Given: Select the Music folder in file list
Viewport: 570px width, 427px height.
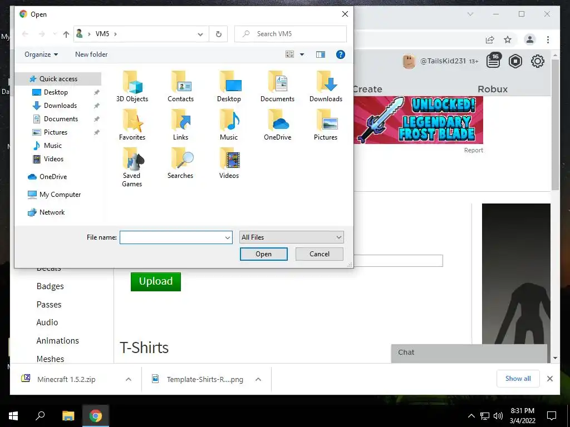Looking at the screenshot, I should click(229, 125).
